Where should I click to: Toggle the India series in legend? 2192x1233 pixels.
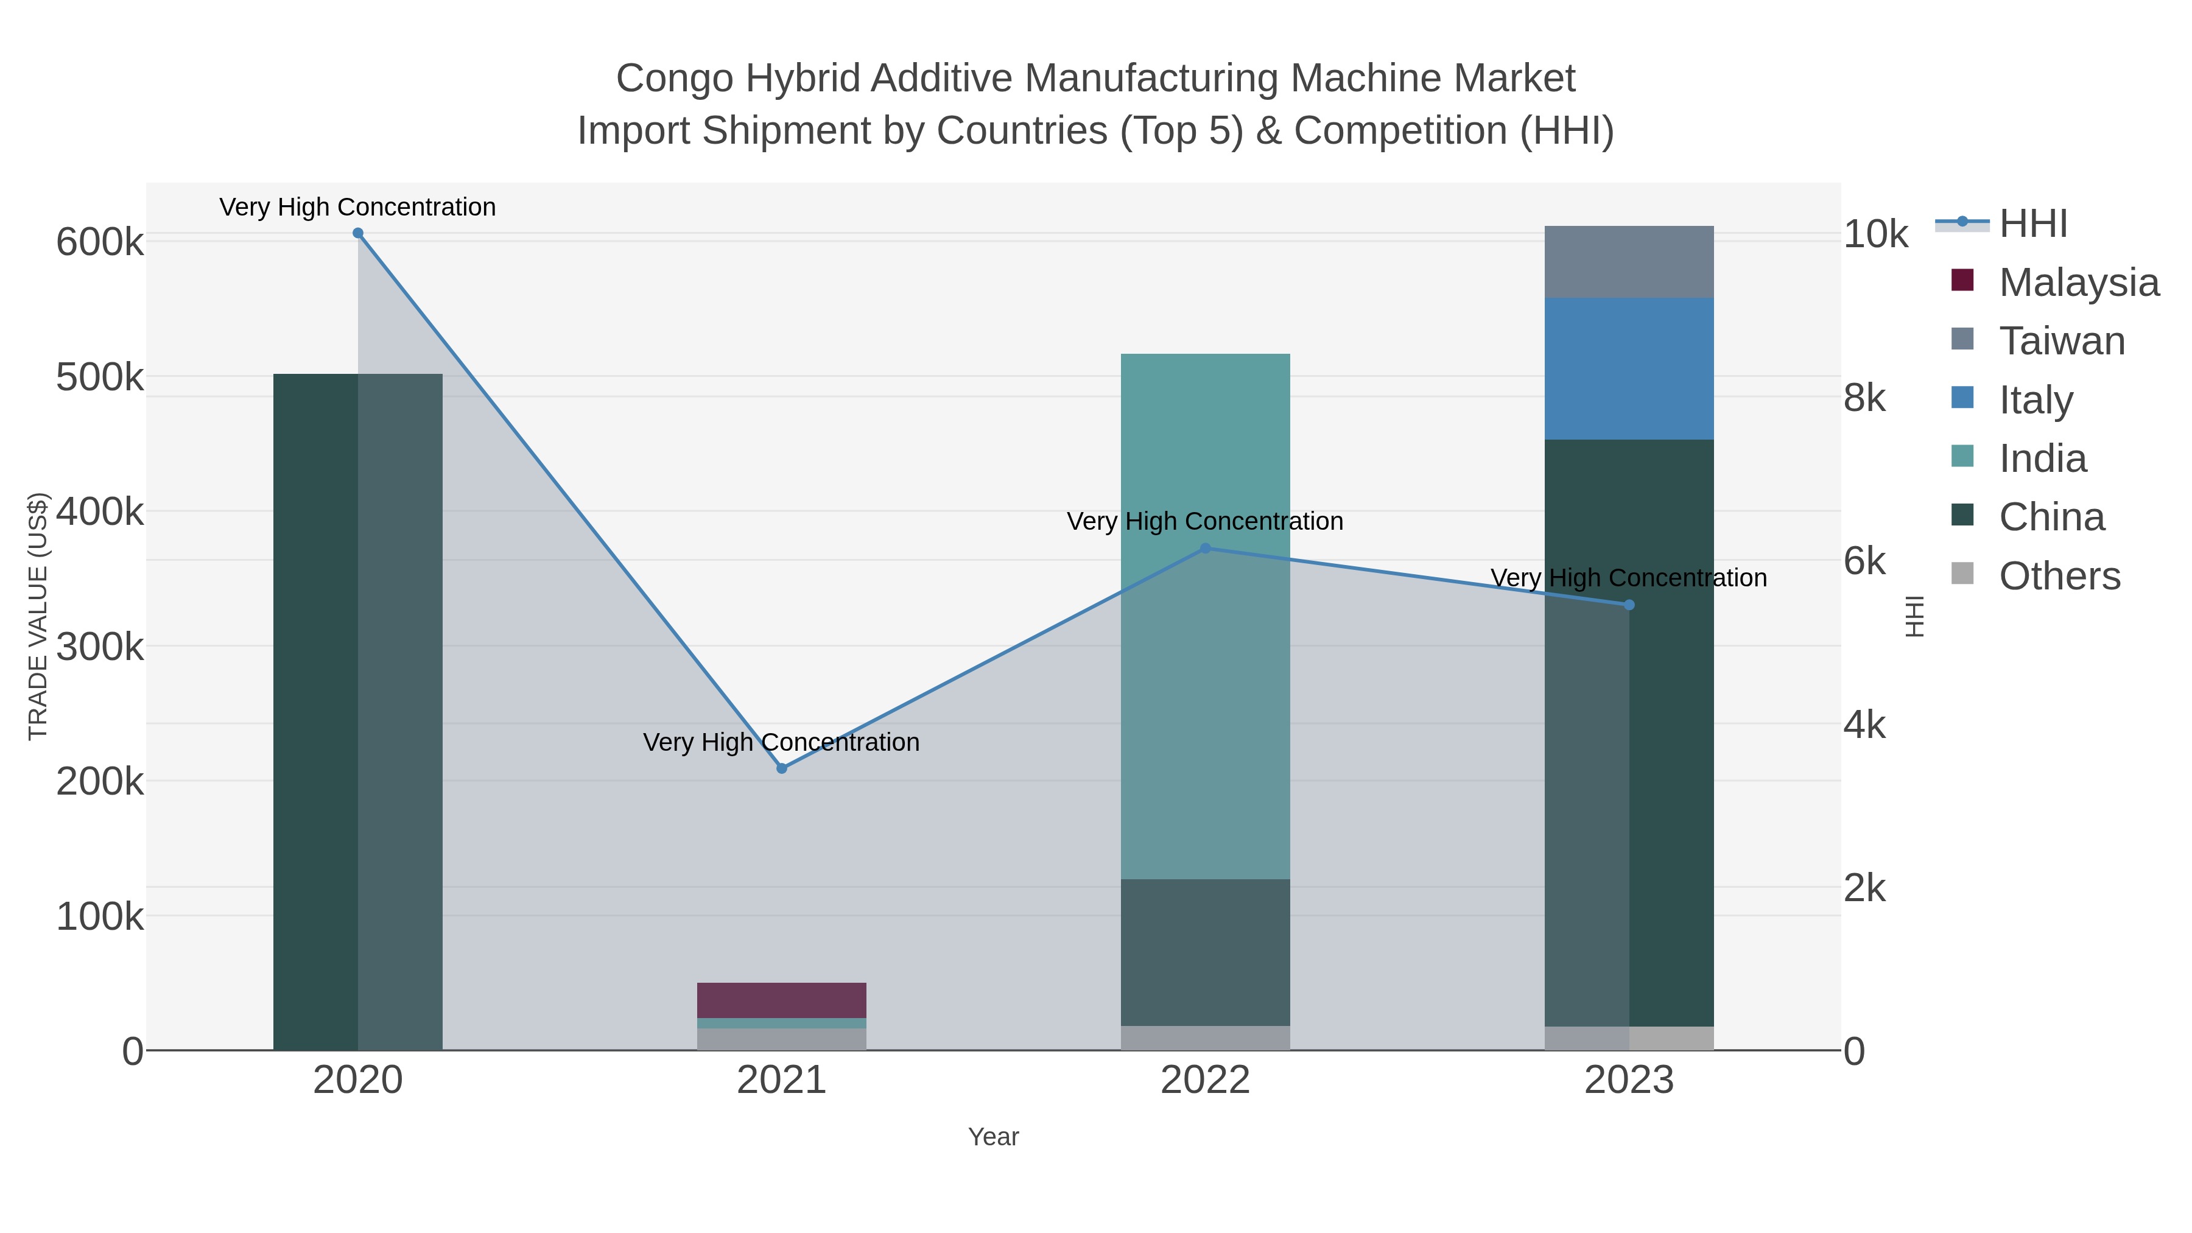coord(2018,458)
